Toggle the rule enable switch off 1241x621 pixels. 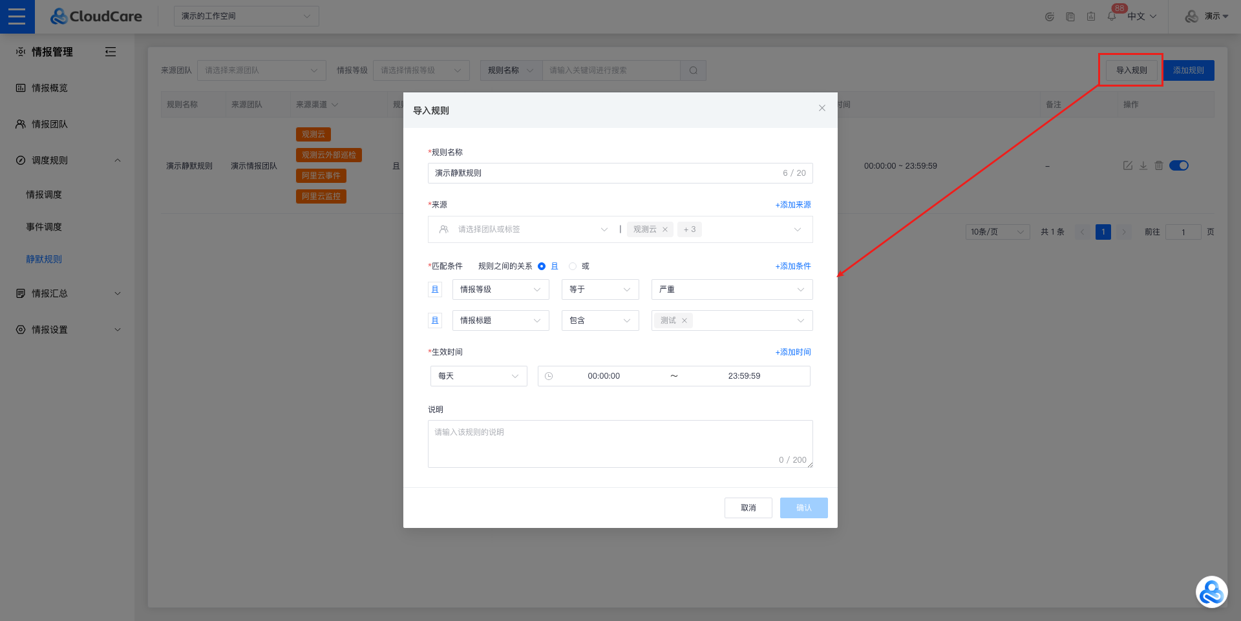[1179, 165]
